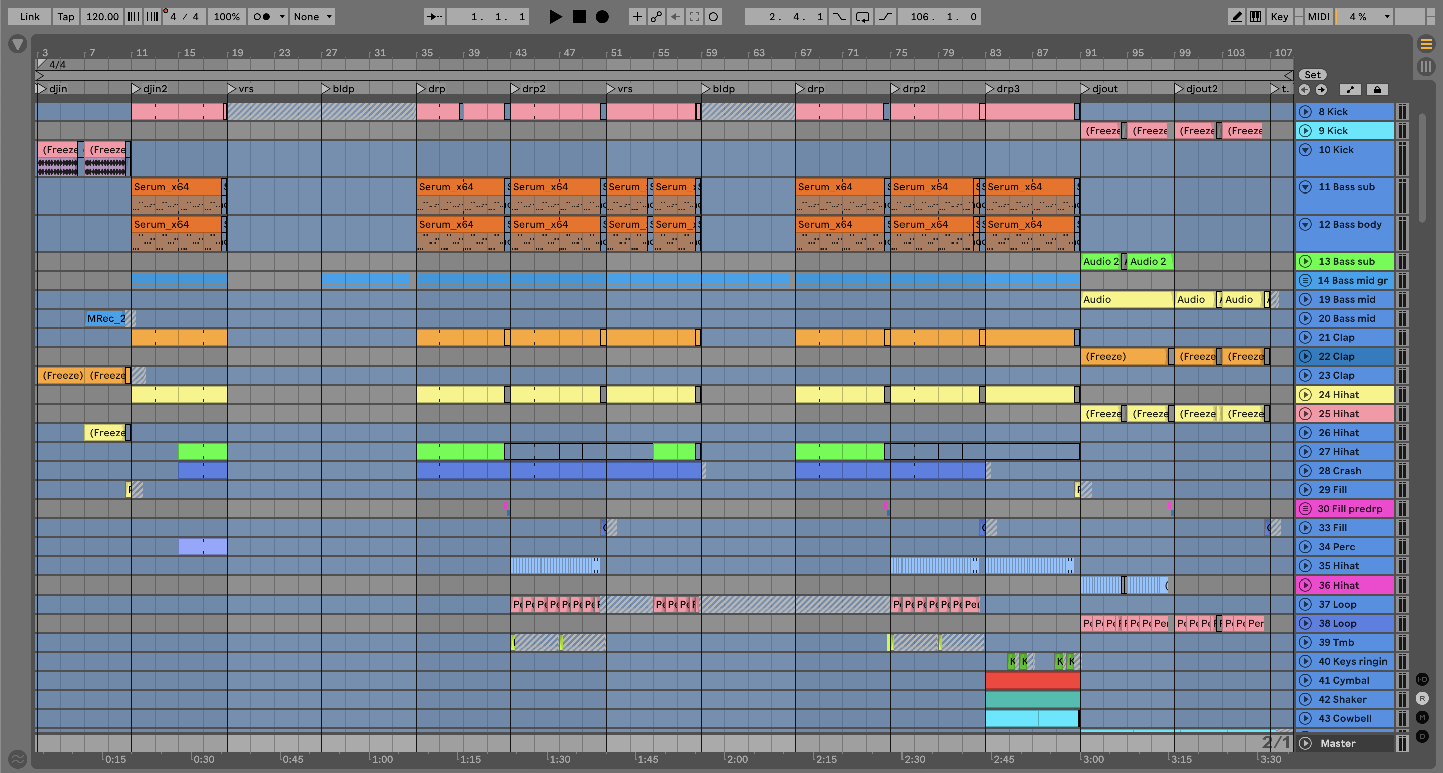Select the first Audio 2 clip

point(1100,261)
